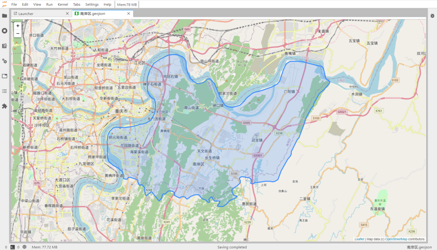This screenshot has width=437, height=250.
Task: Zoom out the map with minus button
Action: coord(17,34)
